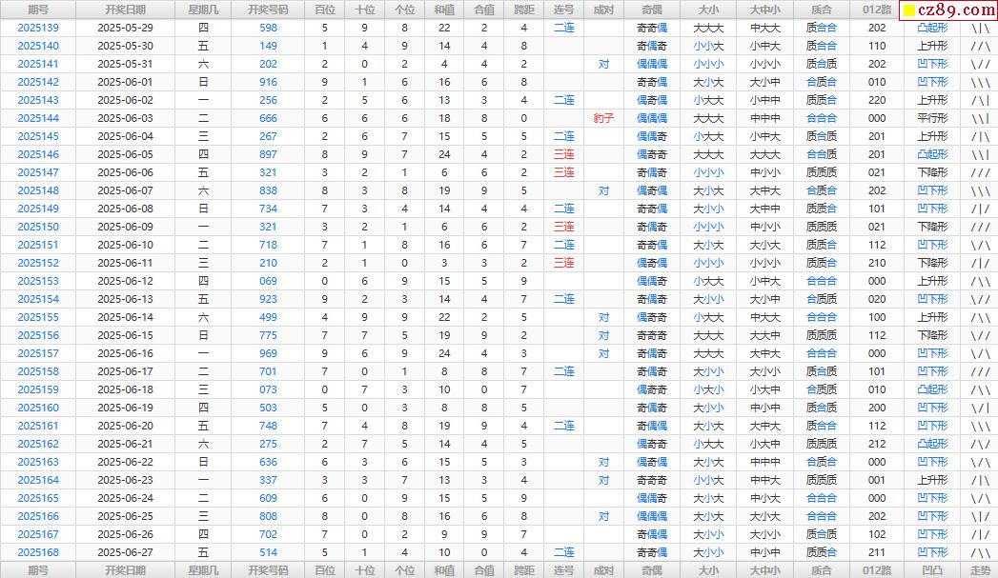Click winning number 598
The height and width of the screenshot is (578, 998).
[x=268, y=28]
